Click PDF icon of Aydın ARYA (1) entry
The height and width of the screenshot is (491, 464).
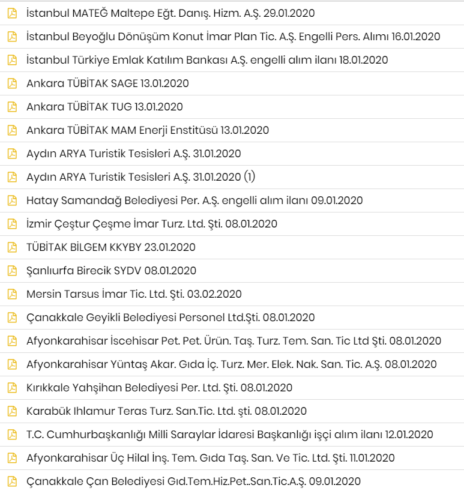12,177
